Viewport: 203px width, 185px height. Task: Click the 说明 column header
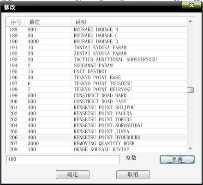click(129, 22)
